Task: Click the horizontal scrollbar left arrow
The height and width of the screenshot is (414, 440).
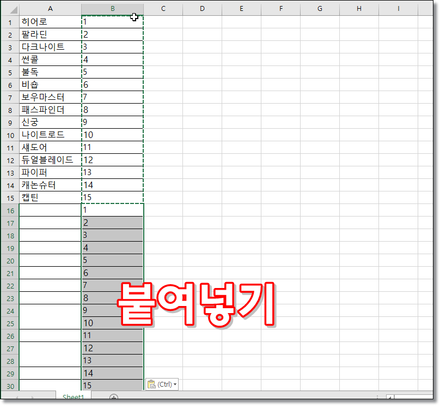Action: [390, 397]
